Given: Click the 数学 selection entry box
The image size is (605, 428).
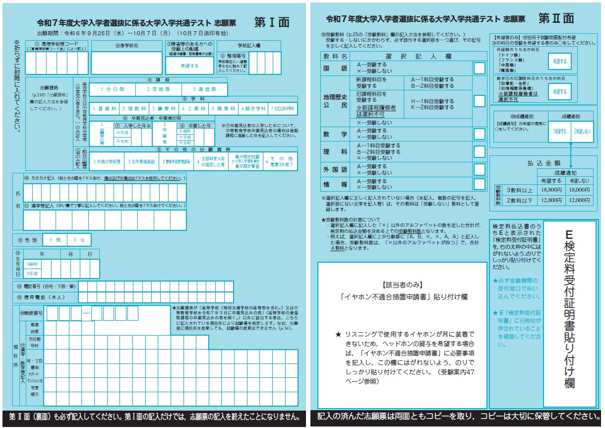Looking at the screenshot, I should (479, 134).
